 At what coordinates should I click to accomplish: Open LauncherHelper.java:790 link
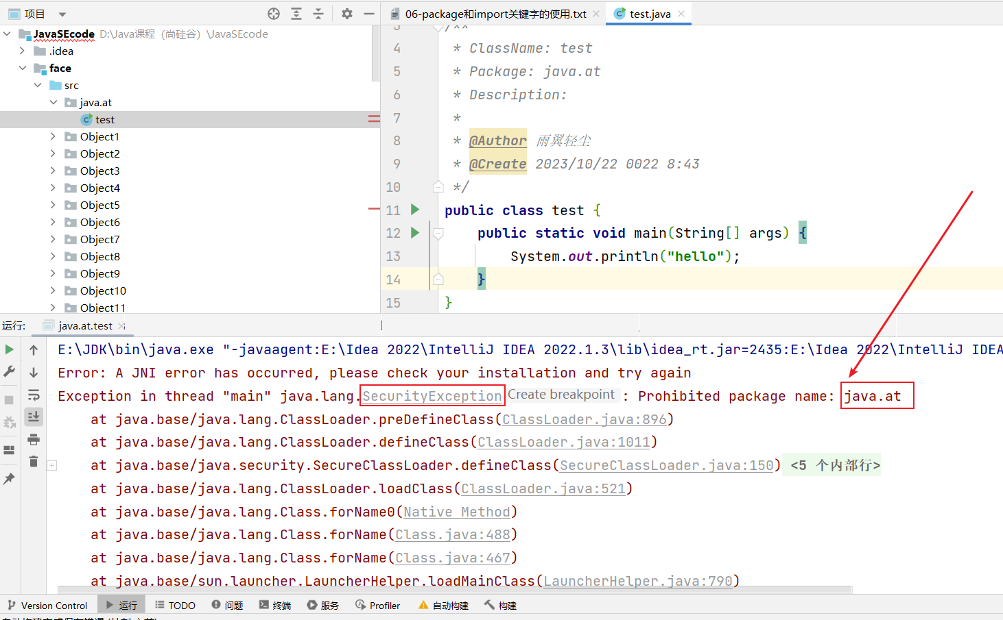pyautogui.click(x=638, y=582)
